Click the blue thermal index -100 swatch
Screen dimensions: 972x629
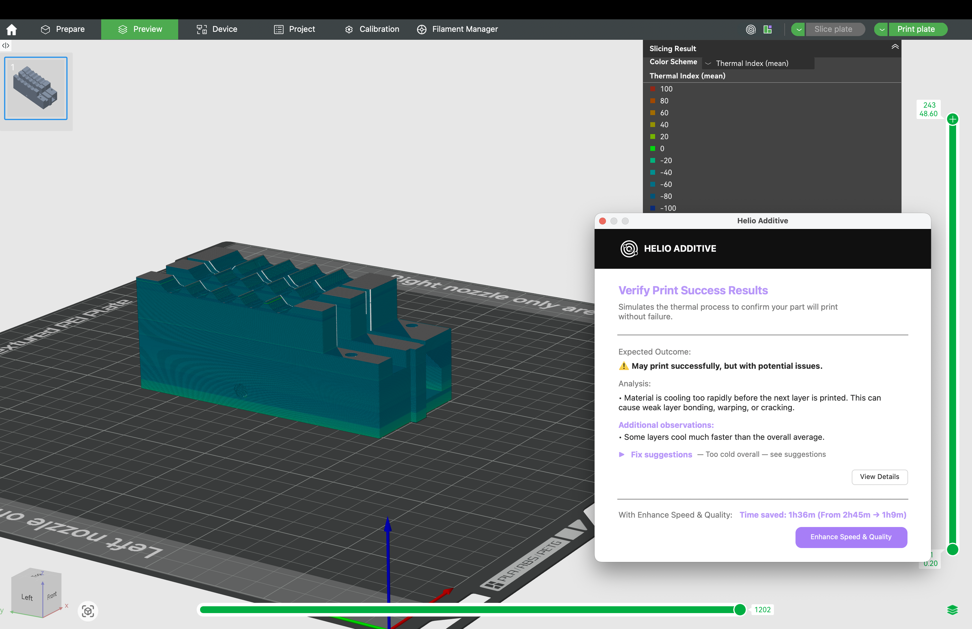[x=653, y=208]
